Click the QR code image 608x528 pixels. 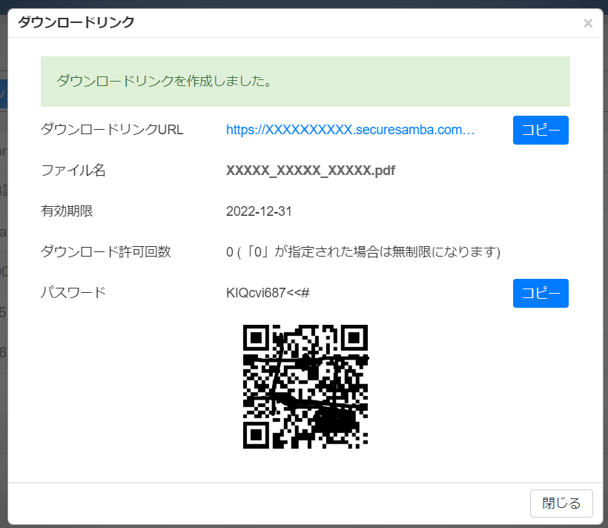click(305, 386)
